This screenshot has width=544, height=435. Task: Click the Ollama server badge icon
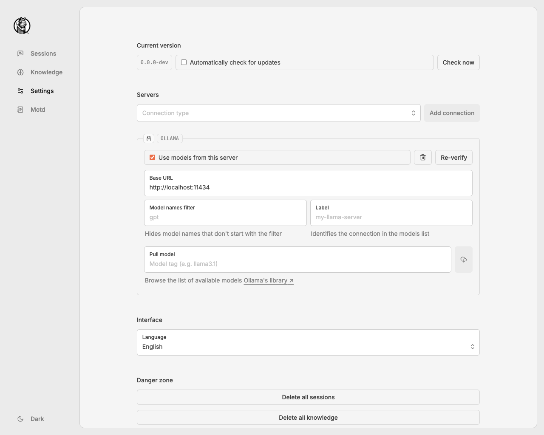[x=149, y=138]
